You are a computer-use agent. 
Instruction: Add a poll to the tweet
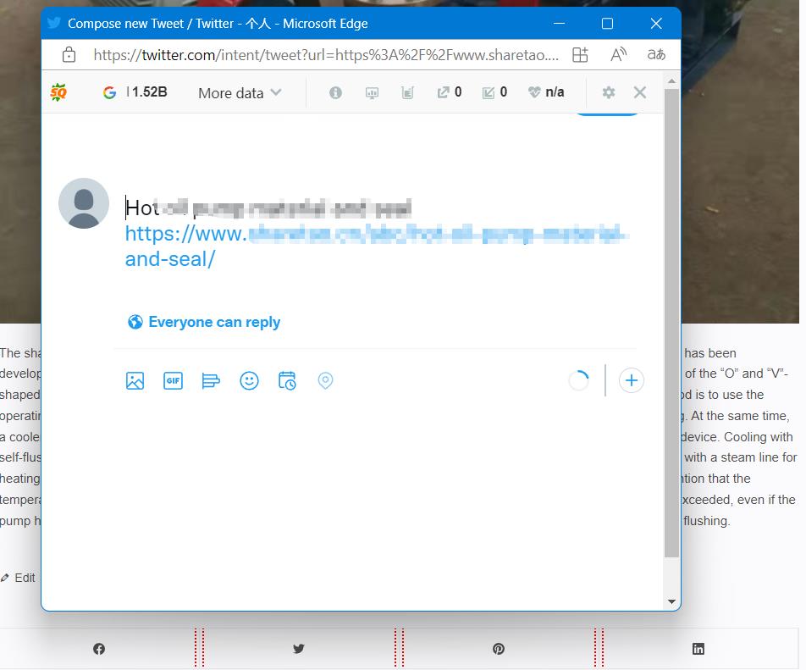211,380
